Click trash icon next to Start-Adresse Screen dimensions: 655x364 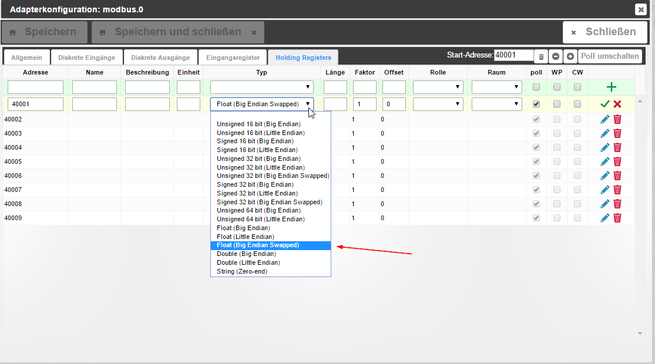click(x=541, y=56)
